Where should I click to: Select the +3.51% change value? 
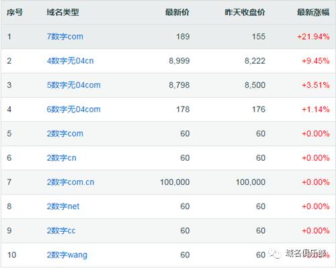(x=316, y=85)
